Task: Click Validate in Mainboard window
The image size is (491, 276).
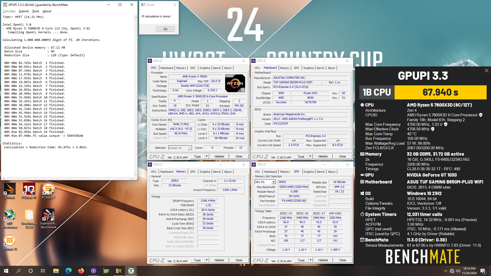Action: [323, 156]
